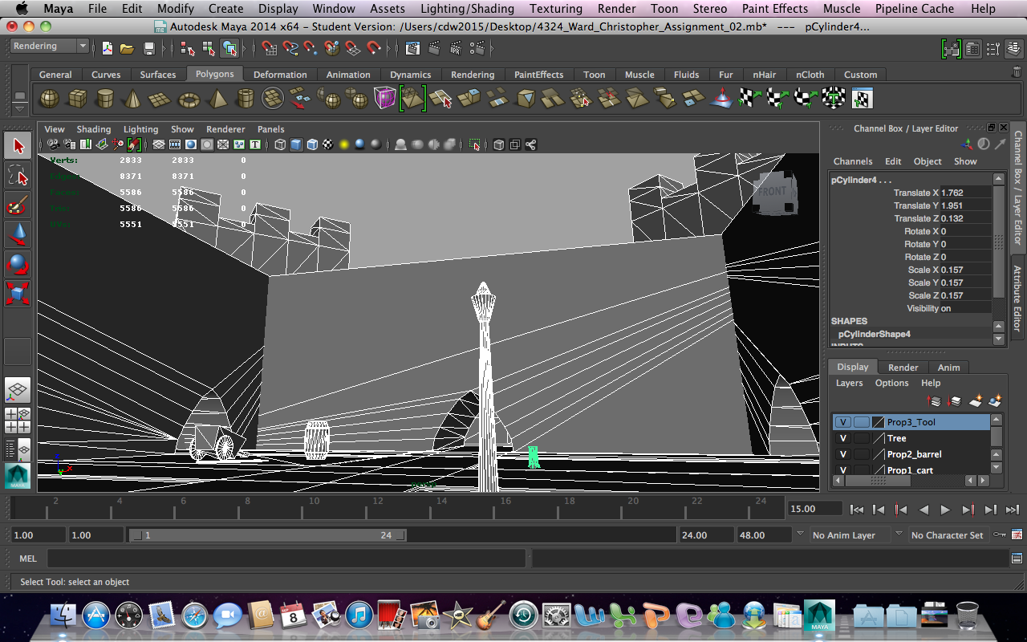The image size is (1027, 642).
Task: Create a new empty display layer
Action: pos(976,400)
